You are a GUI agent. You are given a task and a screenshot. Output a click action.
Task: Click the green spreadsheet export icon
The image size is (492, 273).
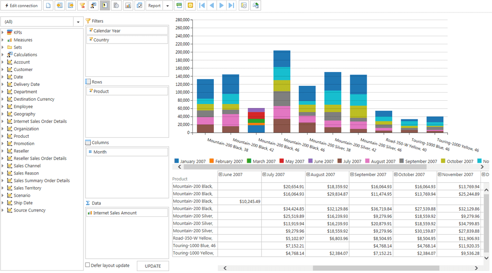coord(179,5)
